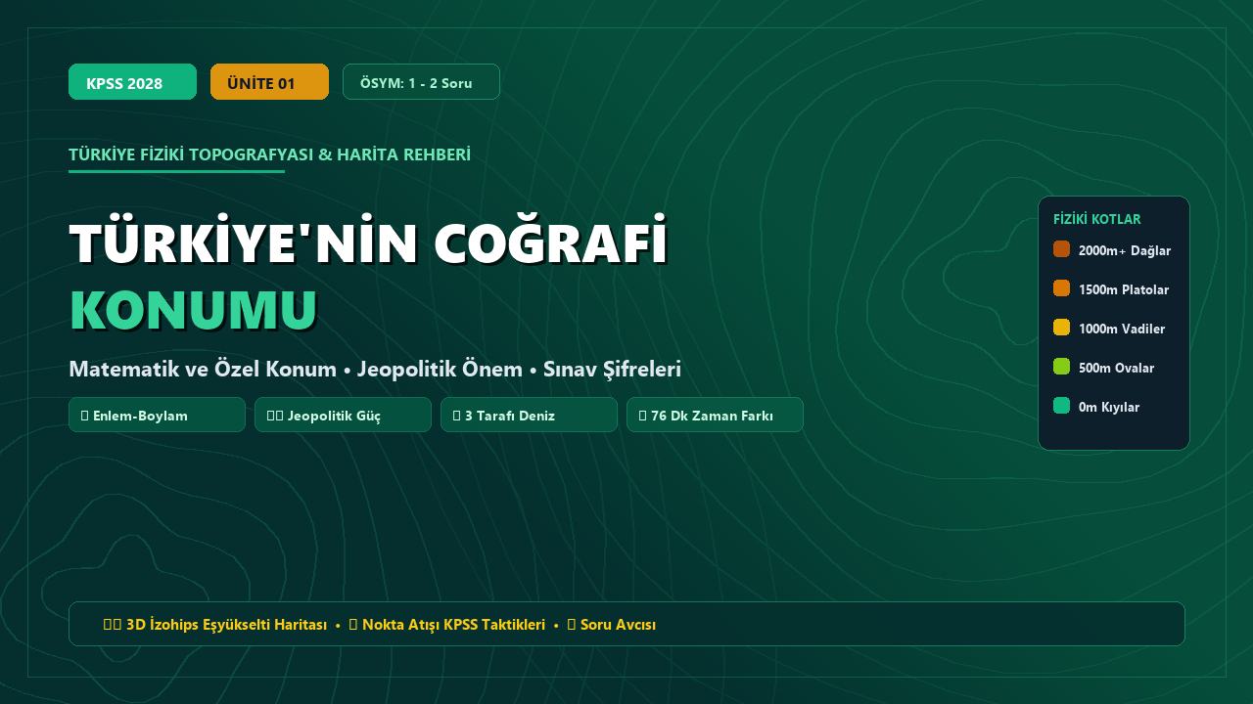
Task: Pick the 1000m Vadiler yellow swatch
Action: (x=1061, y=328)
